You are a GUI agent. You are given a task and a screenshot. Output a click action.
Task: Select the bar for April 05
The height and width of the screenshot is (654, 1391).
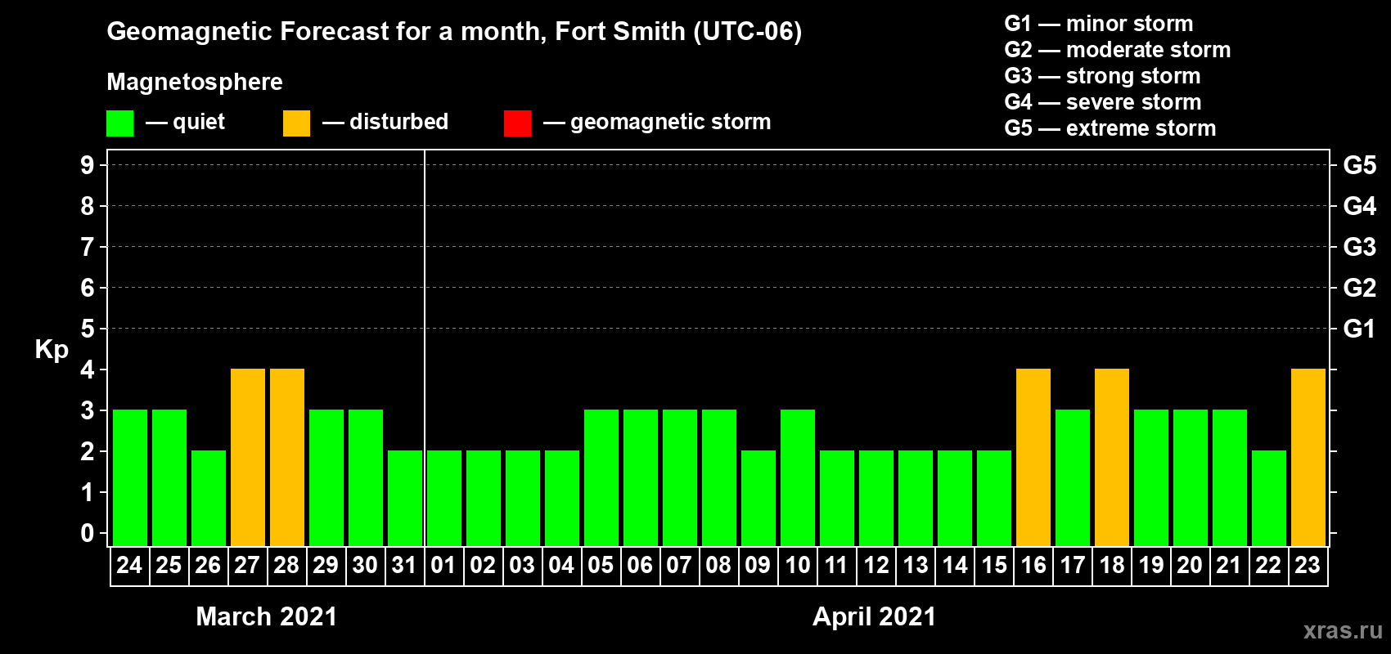click(601, 478)
